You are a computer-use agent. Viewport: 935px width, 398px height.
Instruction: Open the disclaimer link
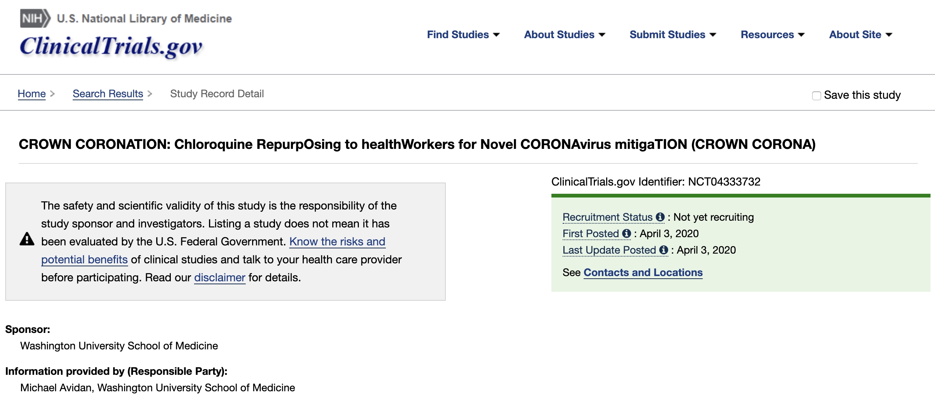pos(220,278)
